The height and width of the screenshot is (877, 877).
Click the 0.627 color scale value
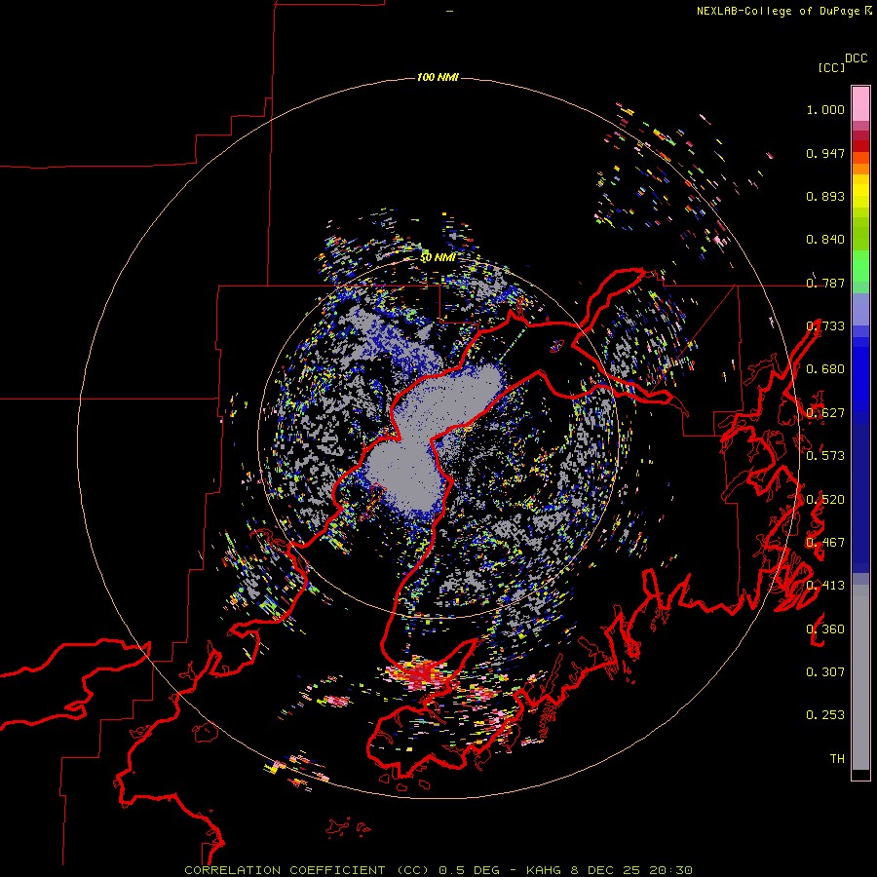[825, 413]
